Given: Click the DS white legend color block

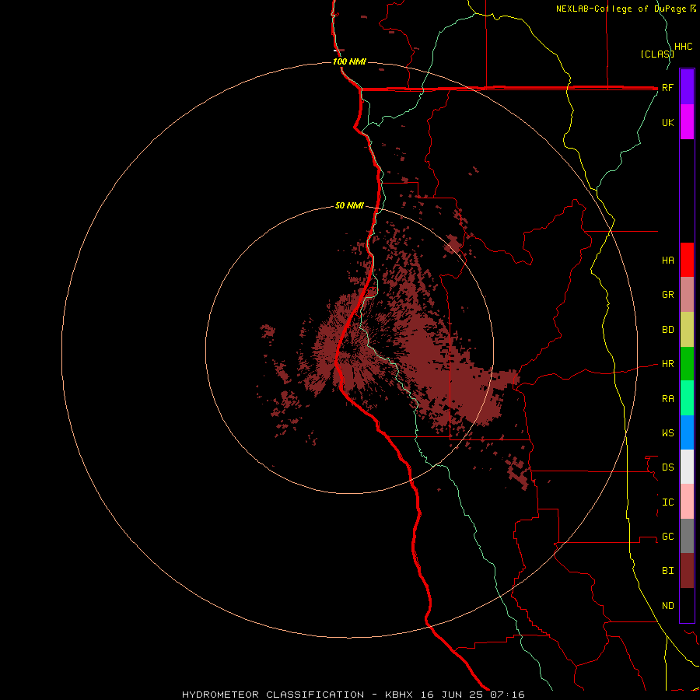Looking at the screenshot, I should click(687, 467).
